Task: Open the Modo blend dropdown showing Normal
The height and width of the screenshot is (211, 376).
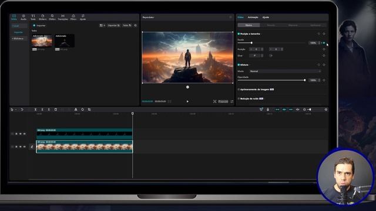Action: coord(285,72)
